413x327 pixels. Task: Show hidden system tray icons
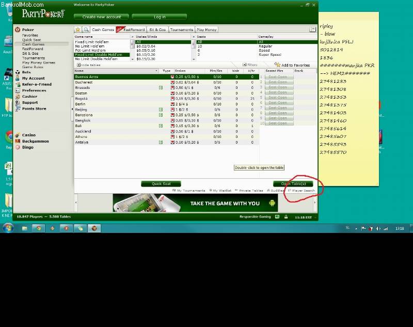pyautogui.click(x=356, y=229)
